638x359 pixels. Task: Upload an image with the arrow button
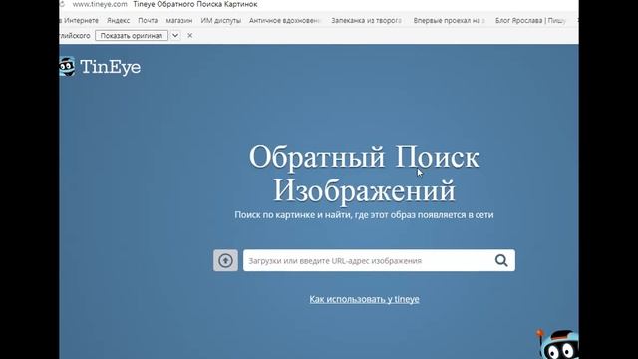click(226, 260)
